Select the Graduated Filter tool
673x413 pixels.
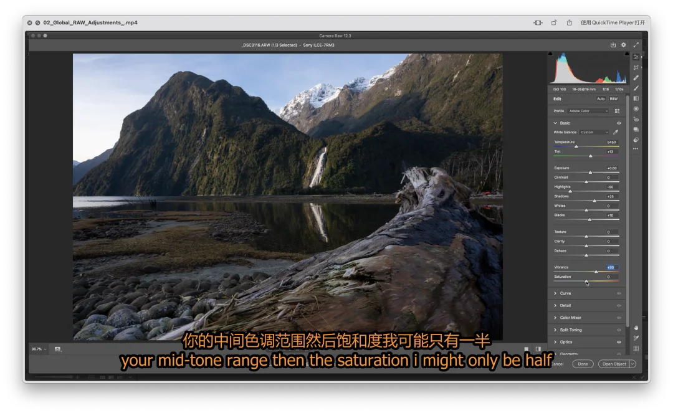click(x=636, y=98)
